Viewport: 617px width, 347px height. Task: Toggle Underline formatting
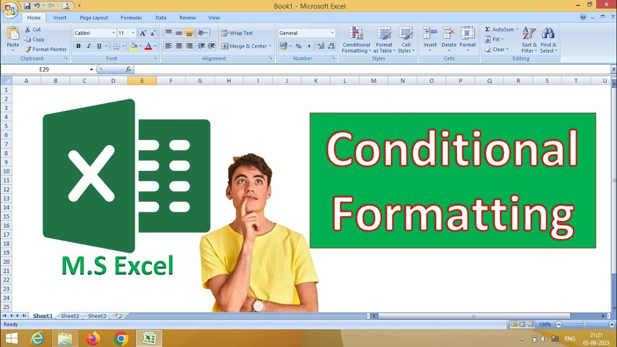pos(99,46)
